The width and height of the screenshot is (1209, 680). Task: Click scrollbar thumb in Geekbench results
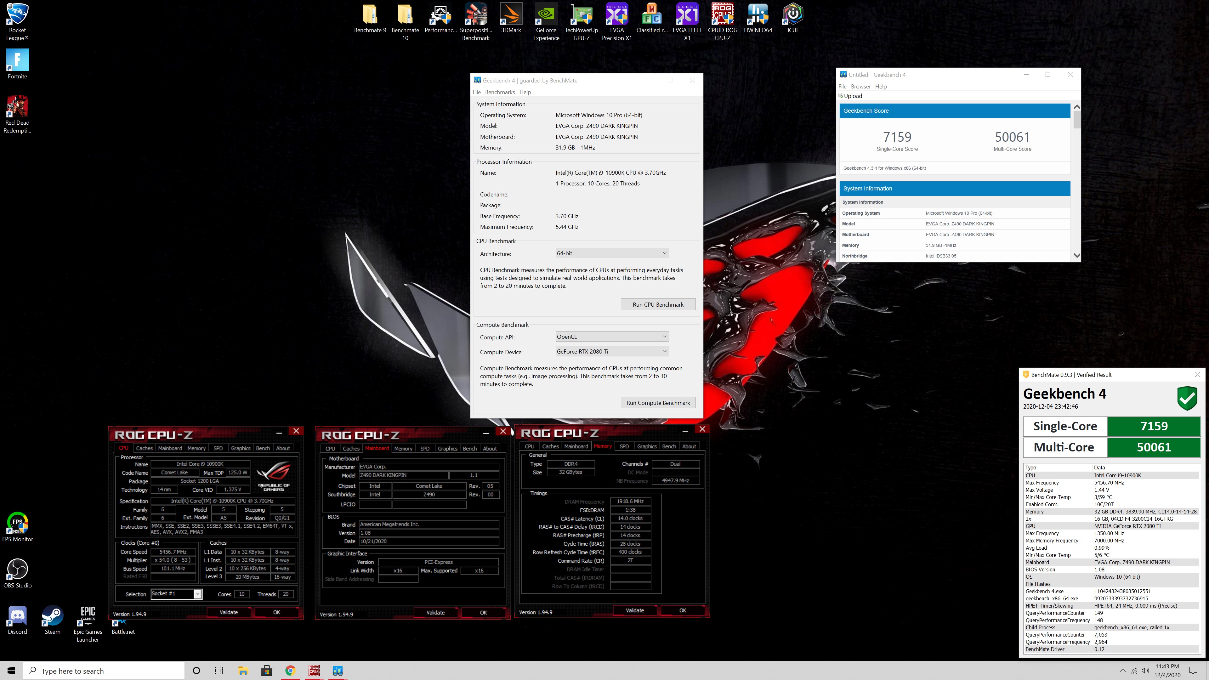pos(1077,119)
